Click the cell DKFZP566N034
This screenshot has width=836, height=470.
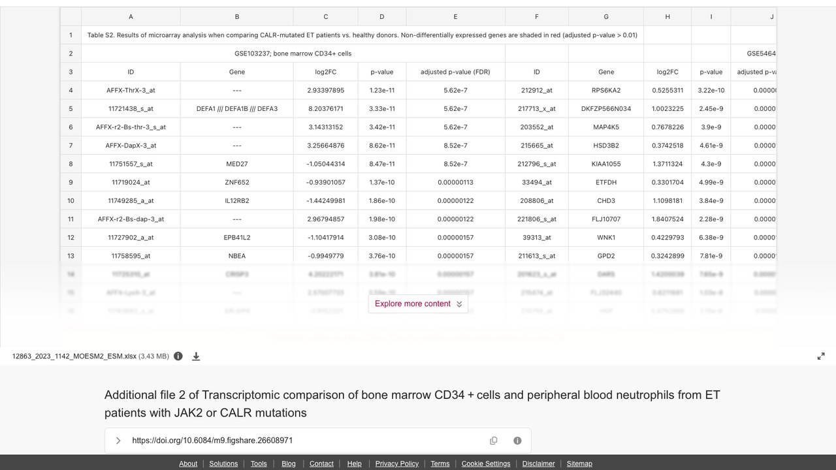pyautogui.click(x=606, y=108)
